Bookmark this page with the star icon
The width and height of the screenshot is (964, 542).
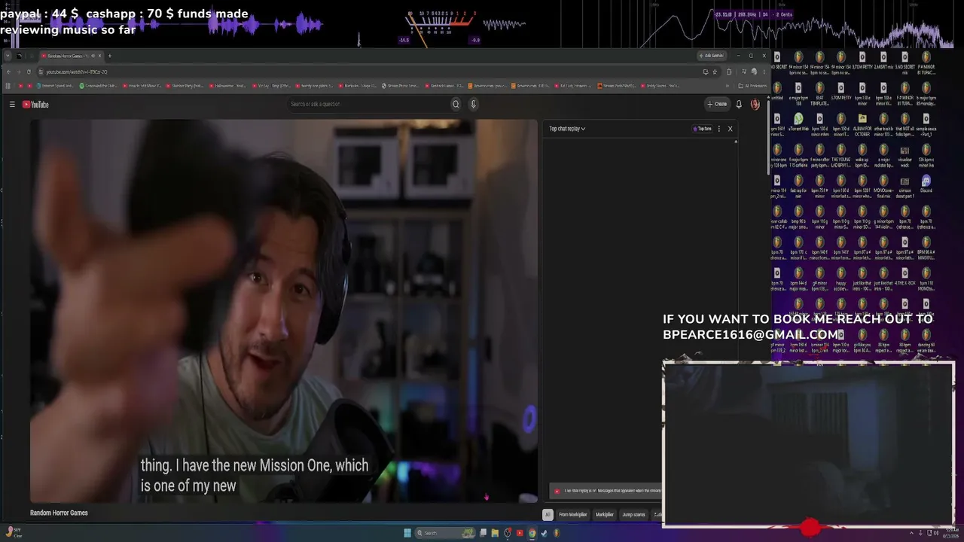point(715,72)
